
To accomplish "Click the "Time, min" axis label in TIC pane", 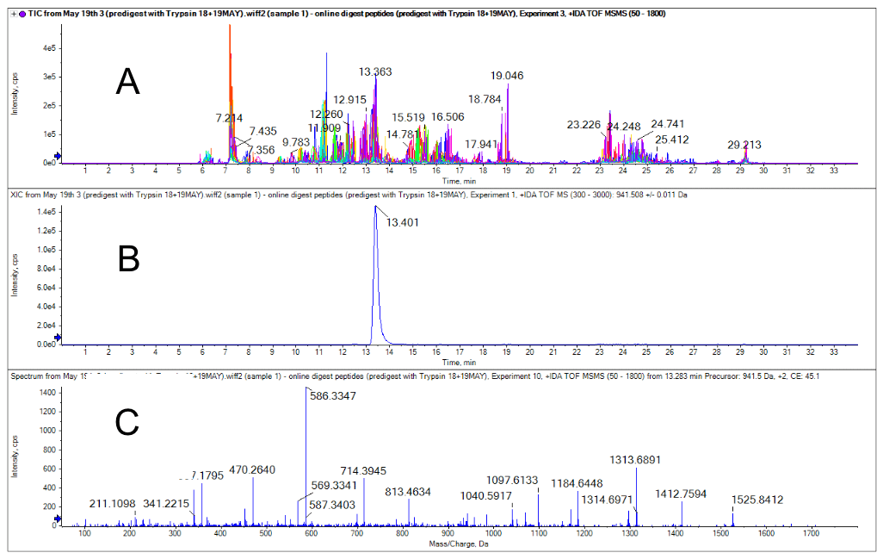I will pyautogui.click(x=459, y=182).
